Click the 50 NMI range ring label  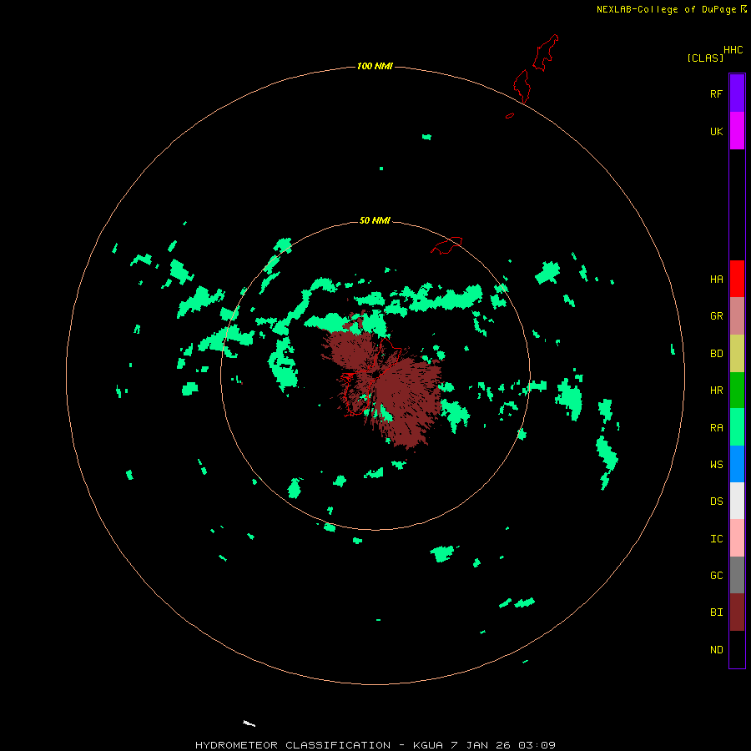[x=375, y=220]
